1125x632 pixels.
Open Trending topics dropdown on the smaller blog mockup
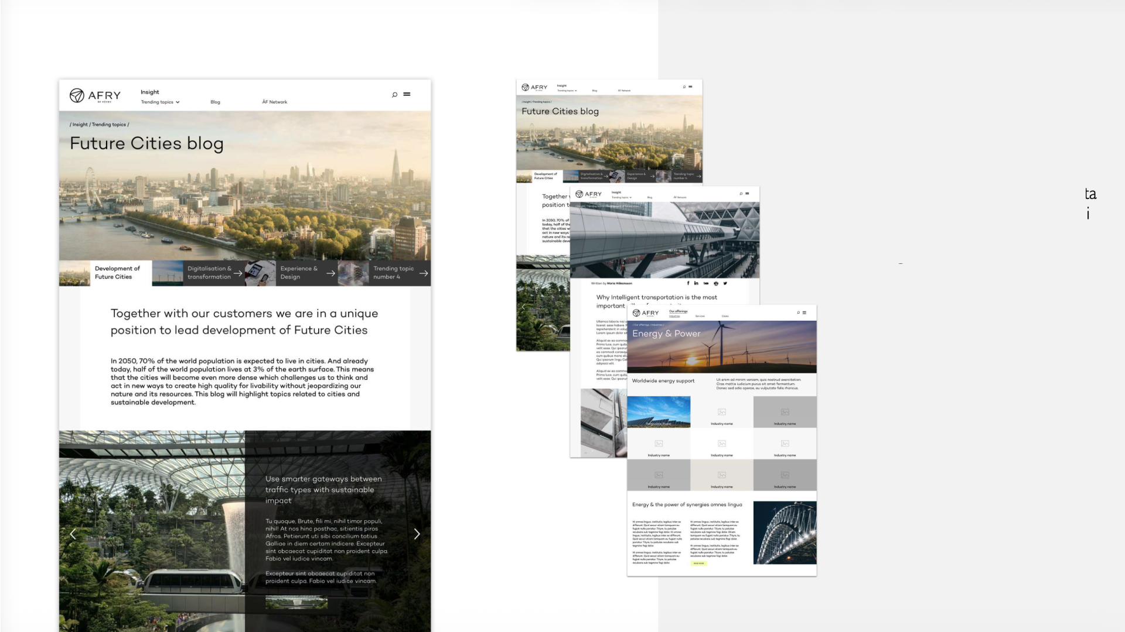click(566, 90)
